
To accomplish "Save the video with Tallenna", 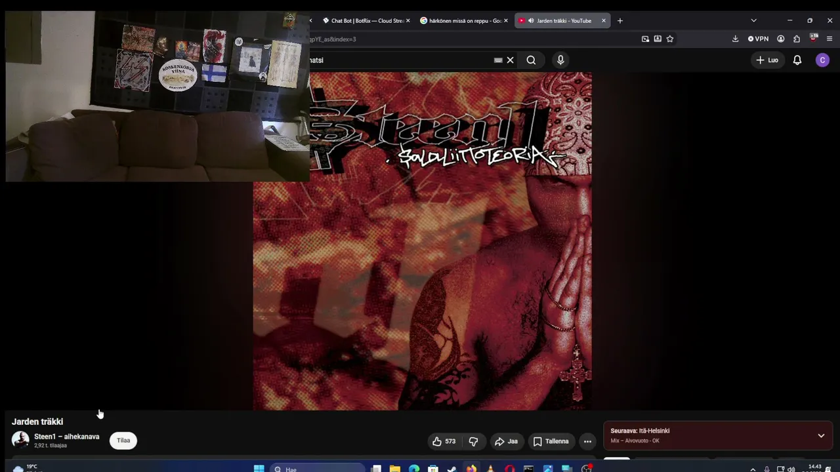I will tap(551, 441).
